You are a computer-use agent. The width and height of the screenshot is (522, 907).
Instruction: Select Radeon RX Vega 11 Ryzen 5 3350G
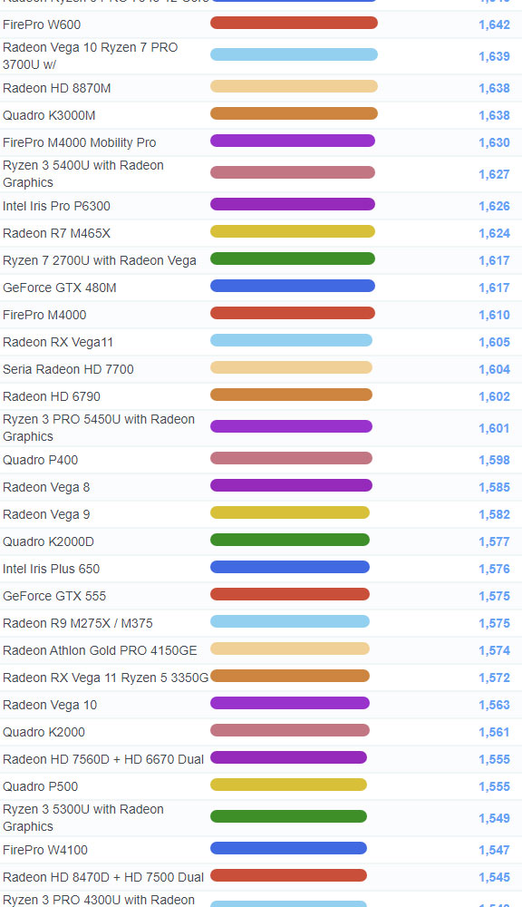click(x=106, y=678)
